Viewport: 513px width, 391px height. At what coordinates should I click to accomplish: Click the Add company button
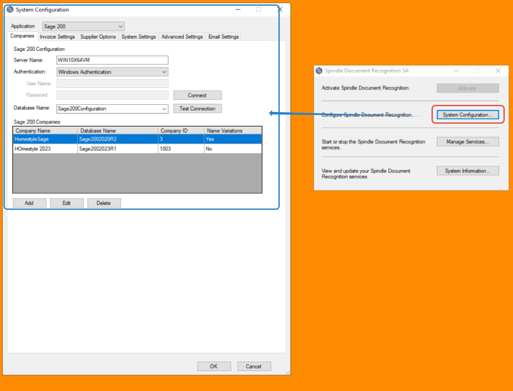pos(29,203)
